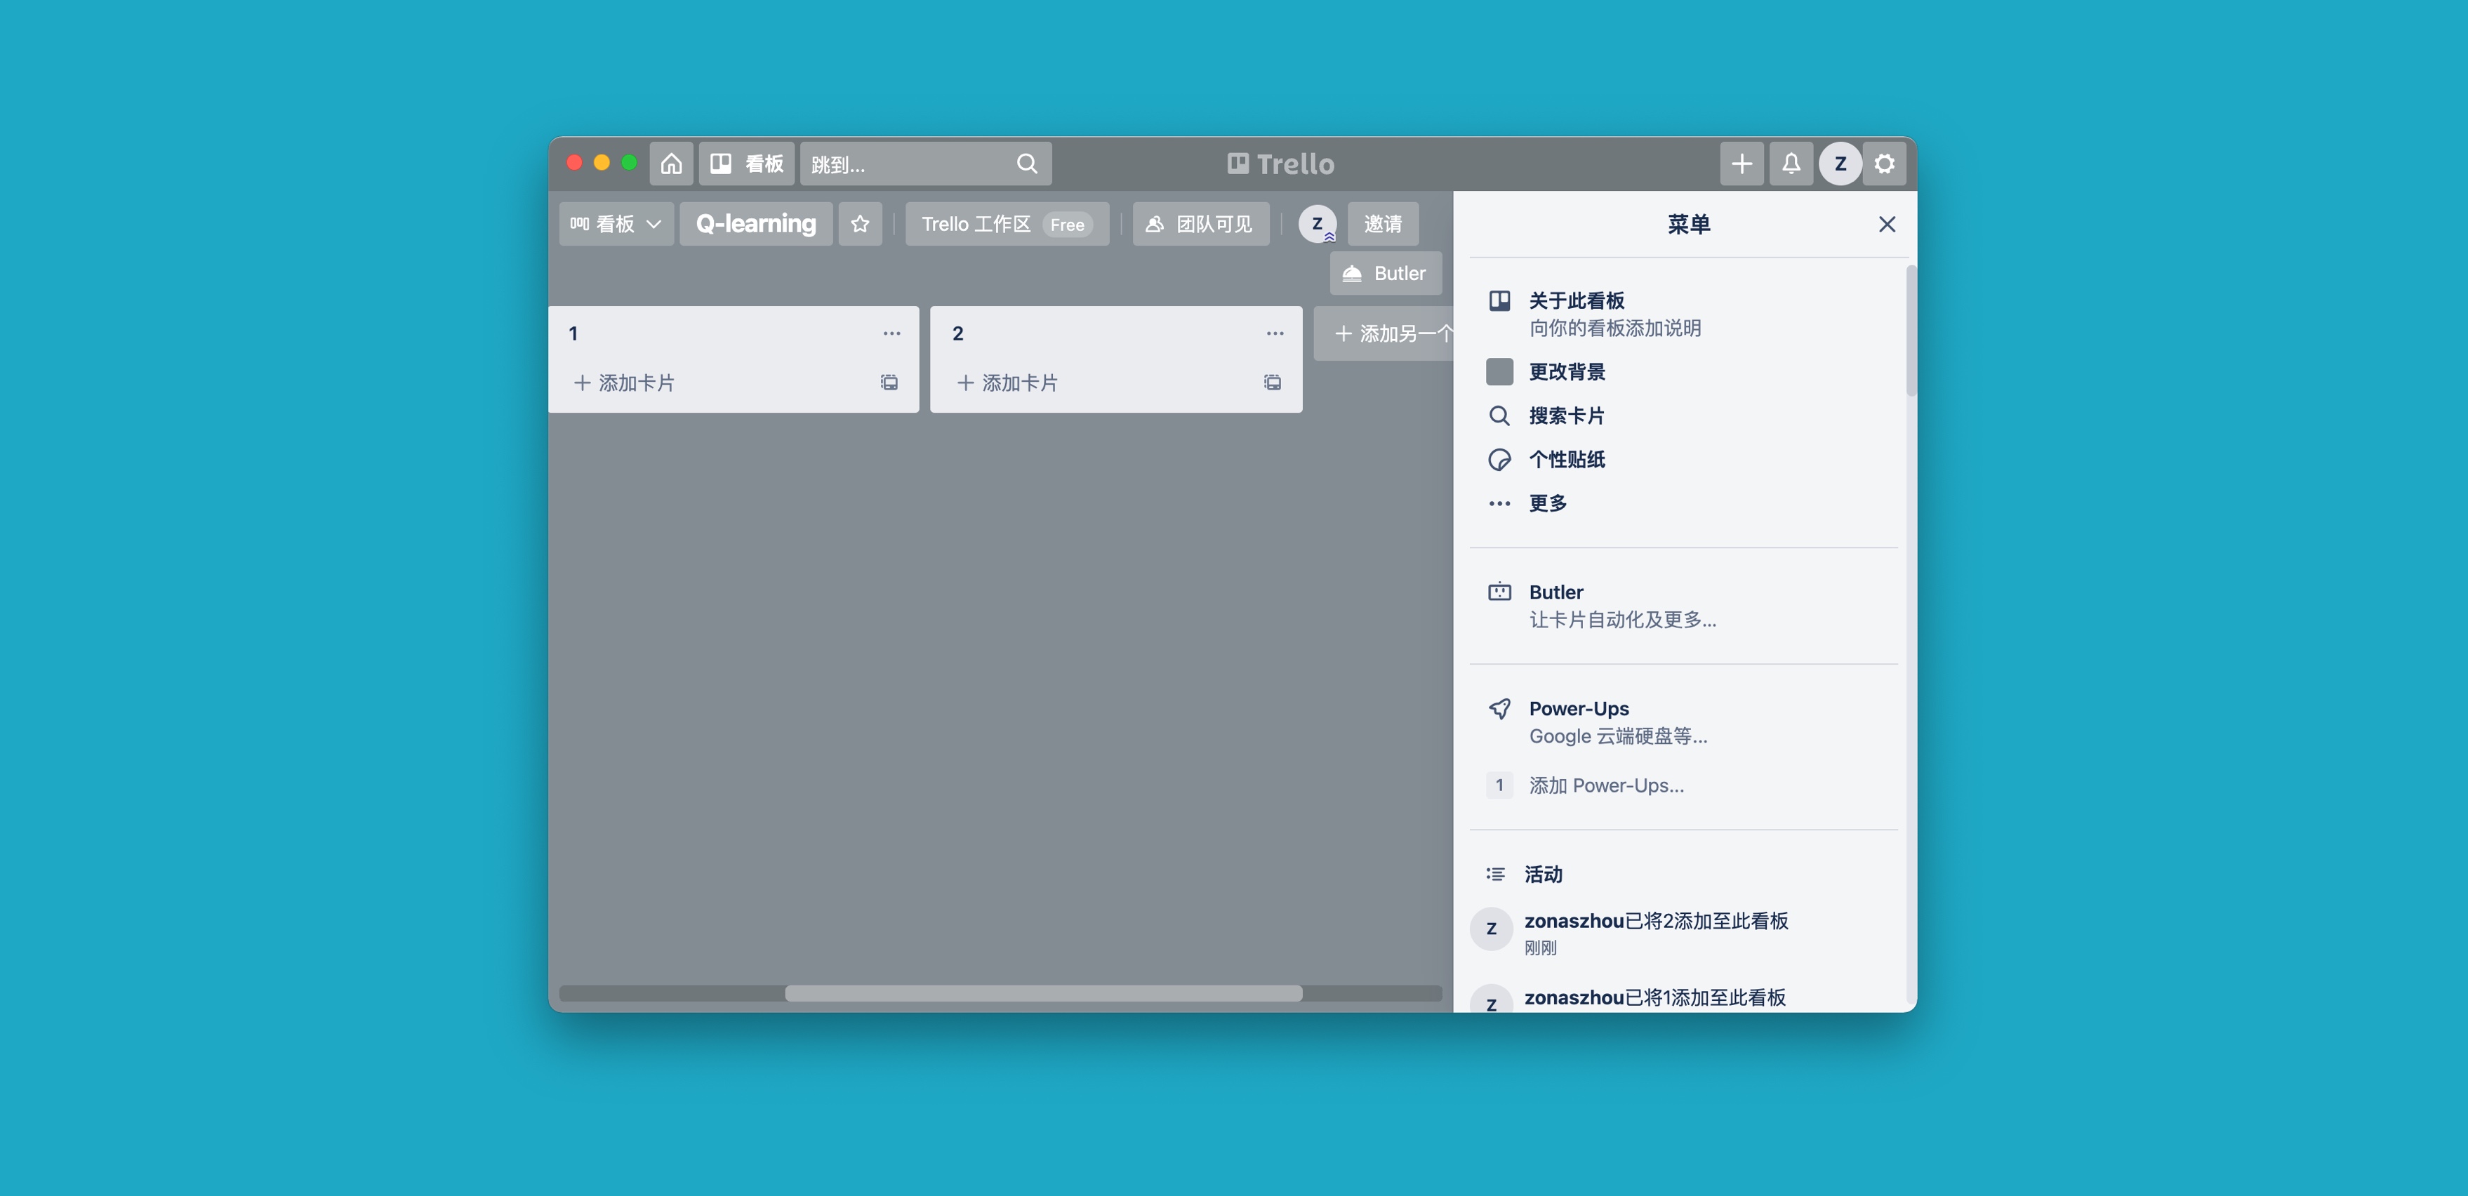Click the gray background color swatch
The height and width of the screenshot is (1196, 2468).
pyautogui.click(x=1499, y=372)
